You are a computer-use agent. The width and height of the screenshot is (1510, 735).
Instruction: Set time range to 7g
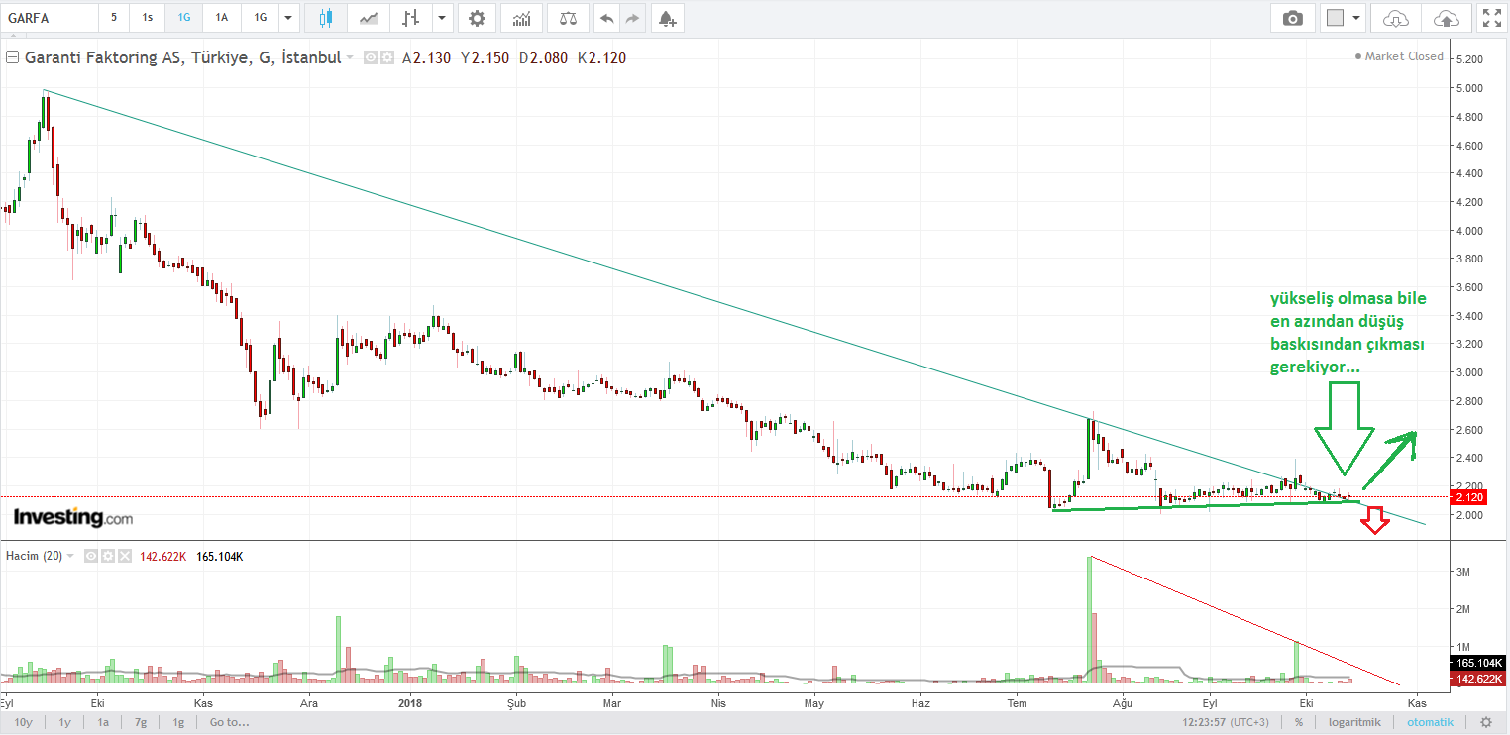(141, 722)
